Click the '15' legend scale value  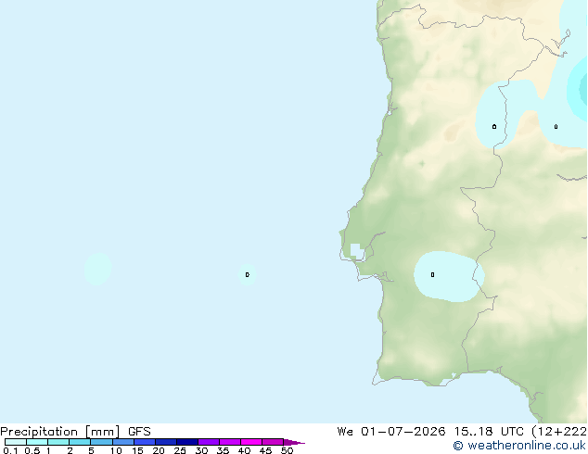pyautogui.click(x=137, y=450)
